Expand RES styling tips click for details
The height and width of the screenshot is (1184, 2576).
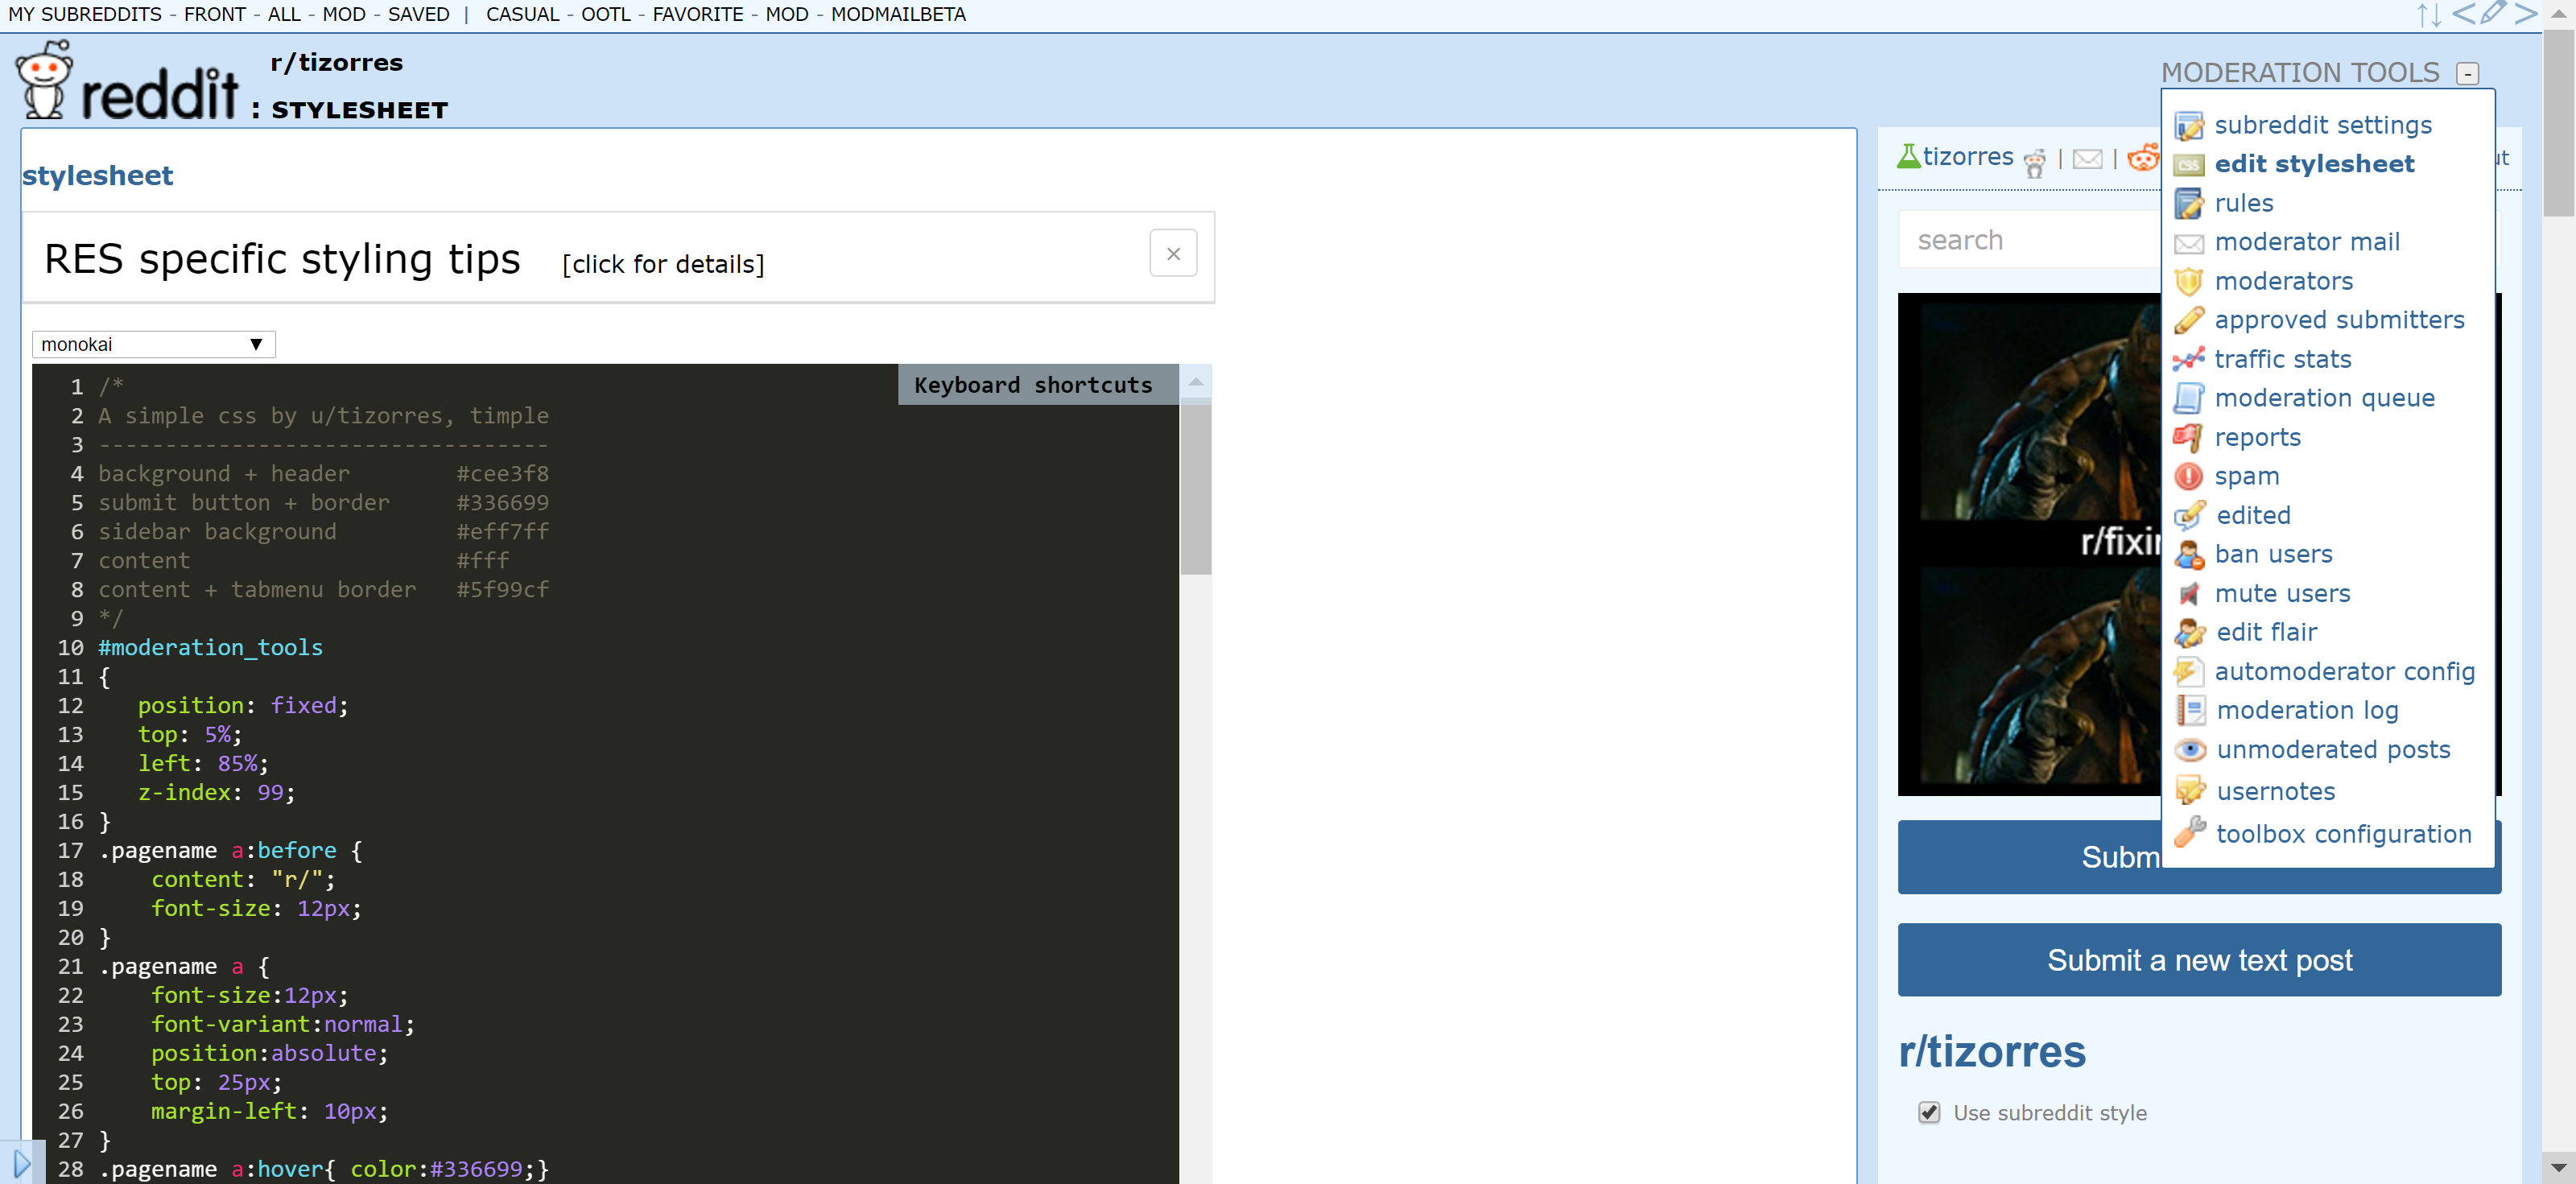pos(663,264)
